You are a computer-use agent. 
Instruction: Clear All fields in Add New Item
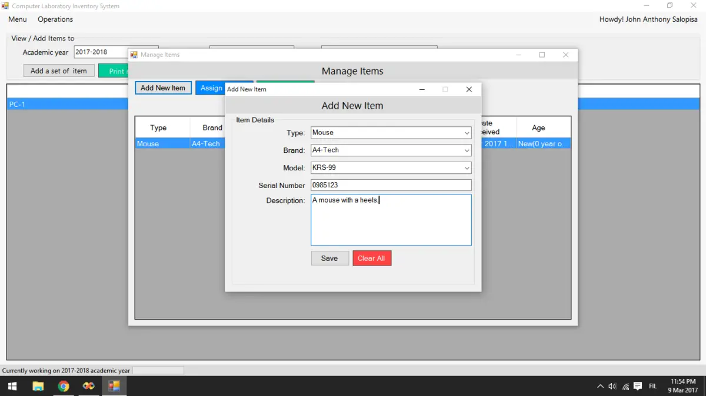tap(372, 258)
